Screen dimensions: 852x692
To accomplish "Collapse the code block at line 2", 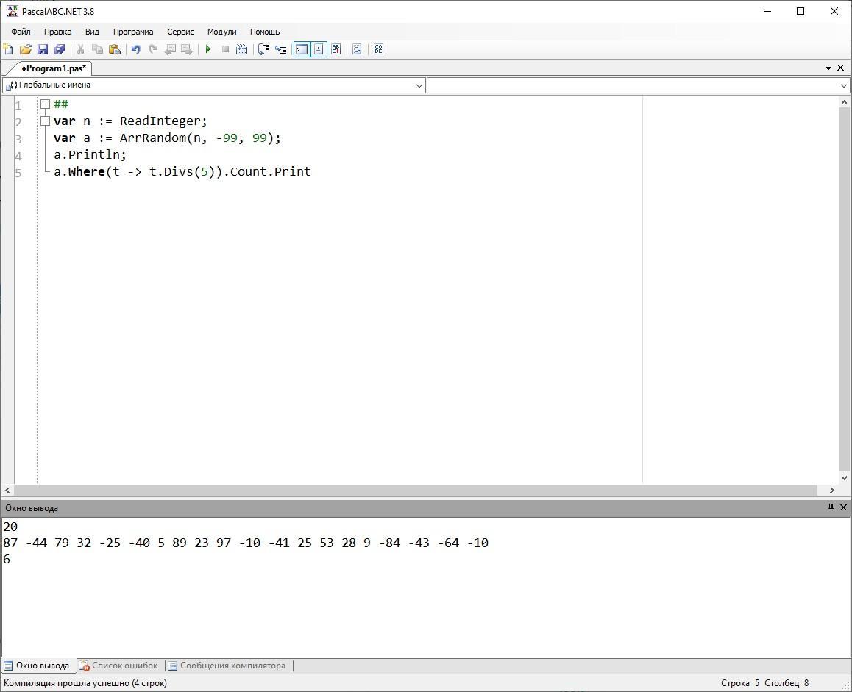I will 45,121.
